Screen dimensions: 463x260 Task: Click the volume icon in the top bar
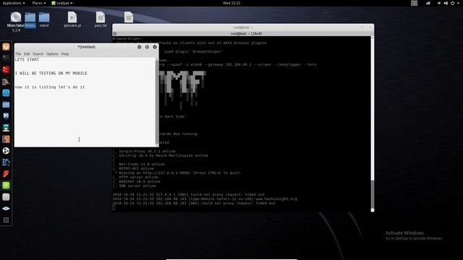(x=446, y=3)
